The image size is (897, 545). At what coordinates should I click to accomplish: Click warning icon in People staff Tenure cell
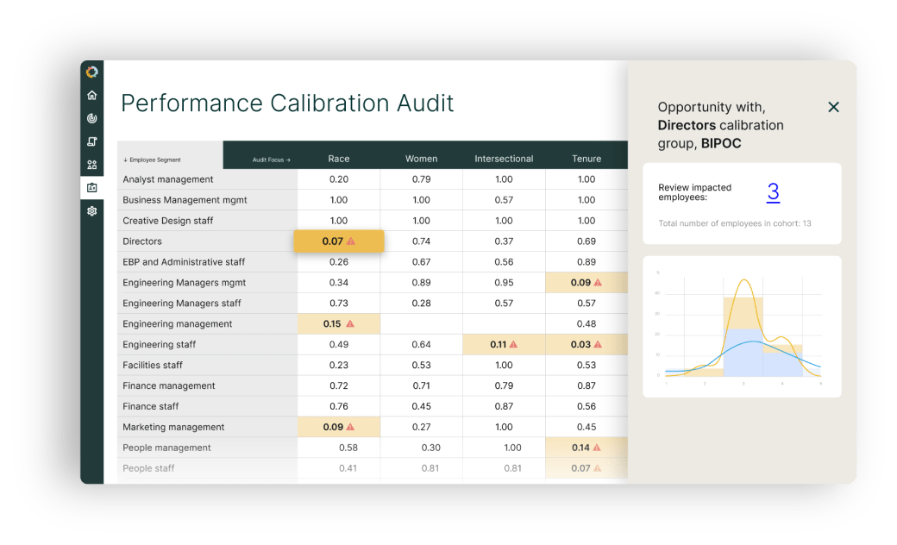(597, 468)
